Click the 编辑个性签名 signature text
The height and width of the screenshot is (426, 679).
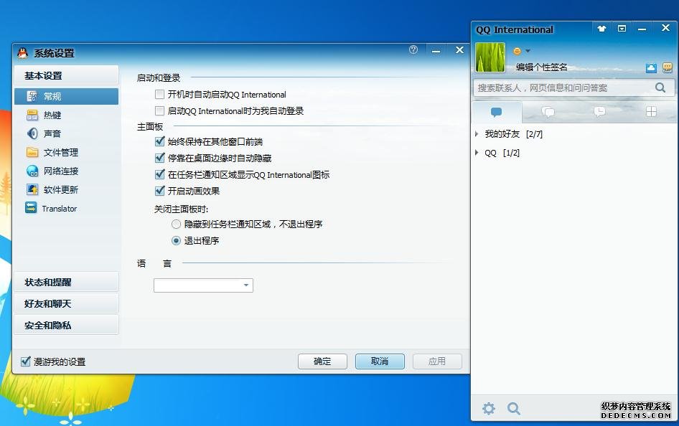[x=541, y=67]
